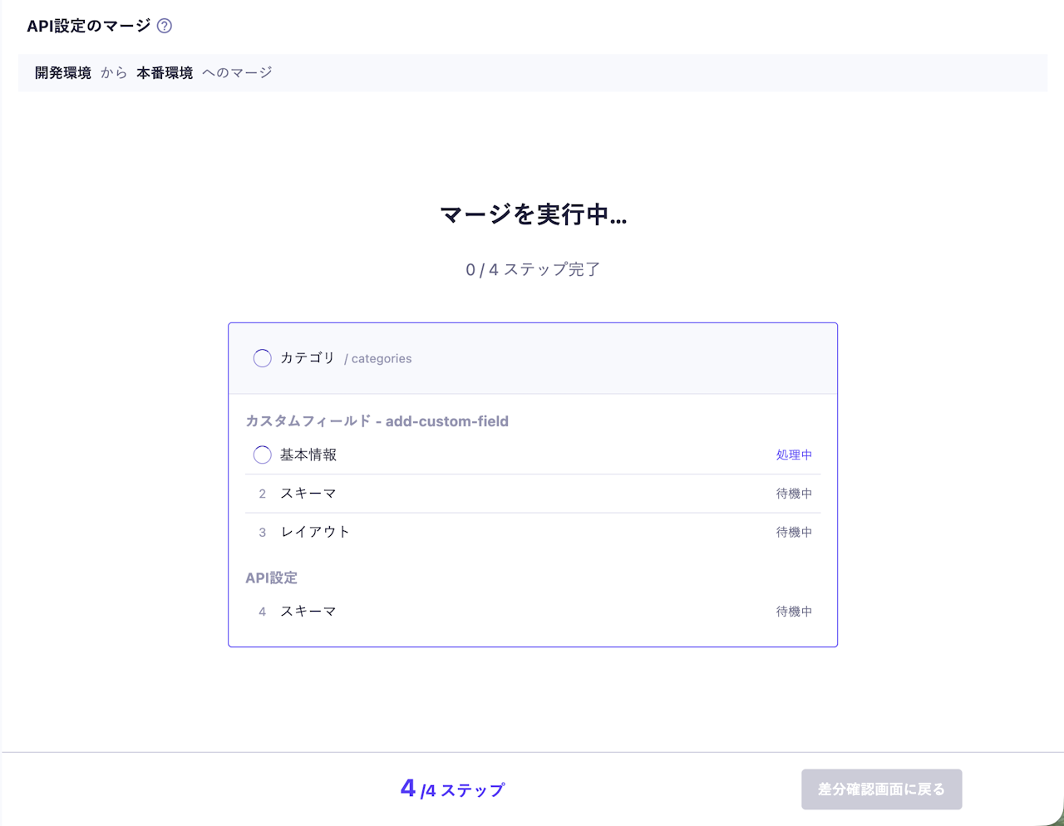Open the help icon beside API設定のマージ

[165, 26]
